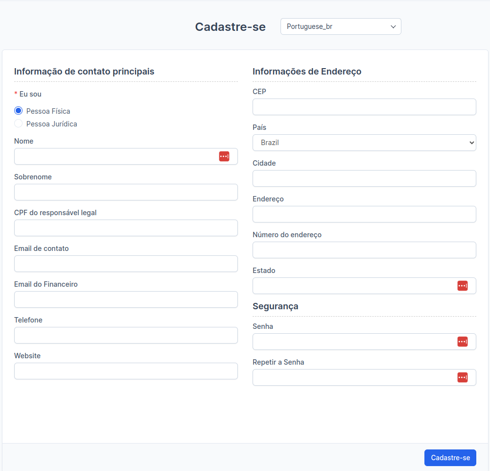Focus the Sobrenome input field
The height and width of the screenshot is (471, 490).
(125, 192)
